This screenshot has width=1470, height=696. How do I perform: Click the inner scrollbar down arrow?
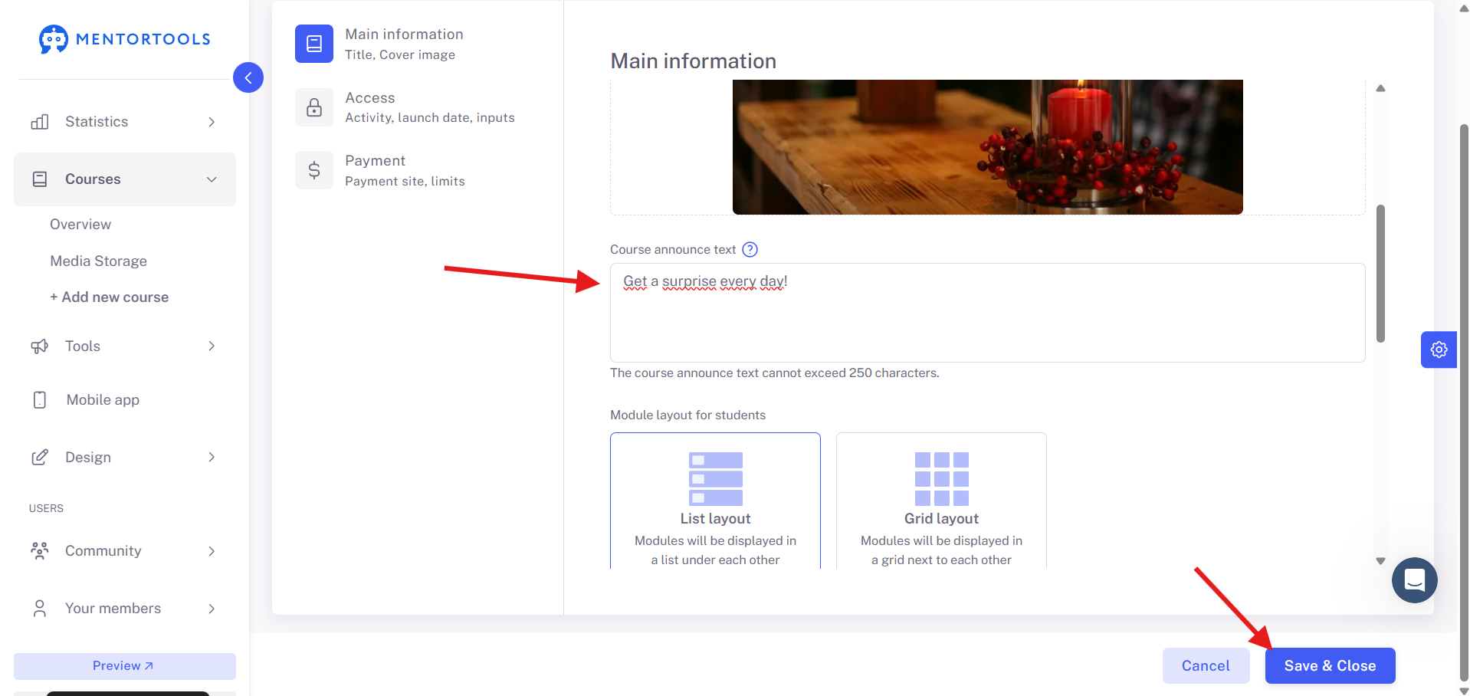point(1380,561)
